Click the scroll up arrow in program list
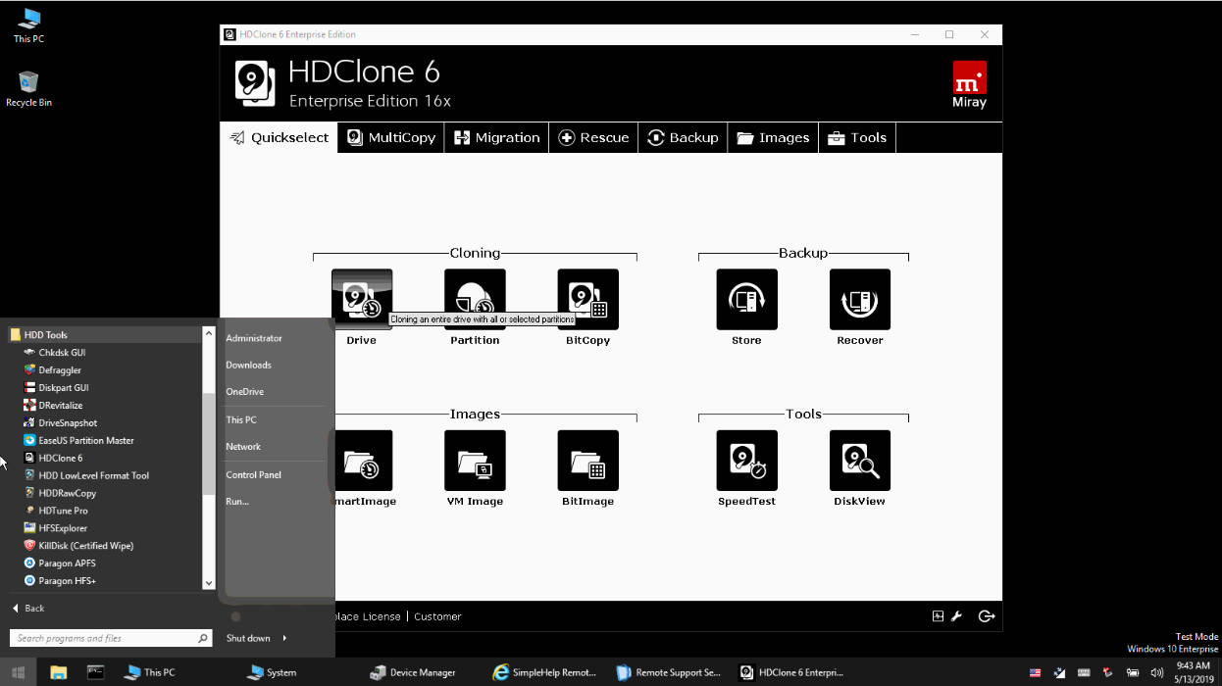The width and height of the screenshot is (1222, 686). [x=208, y=333]
